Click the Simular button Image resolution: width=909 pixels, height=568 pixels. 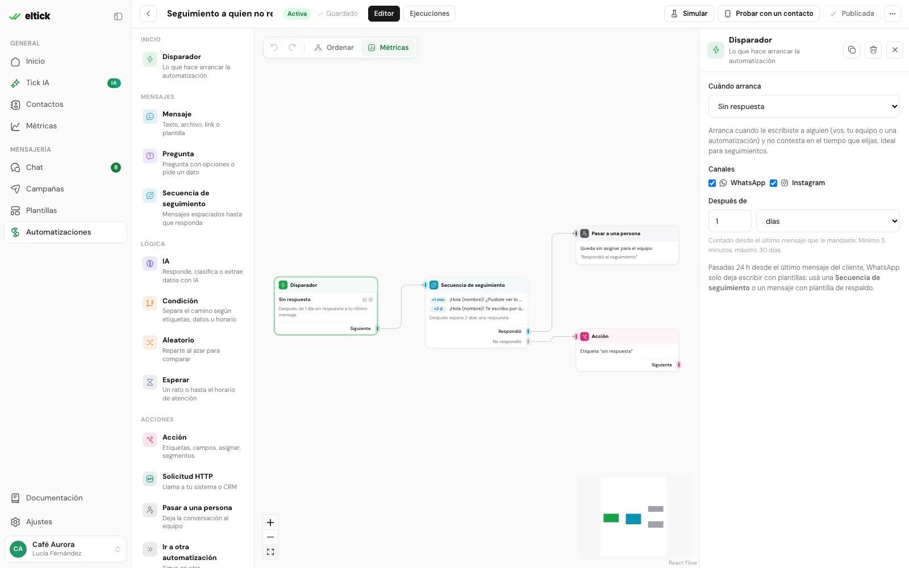(689, 14)
